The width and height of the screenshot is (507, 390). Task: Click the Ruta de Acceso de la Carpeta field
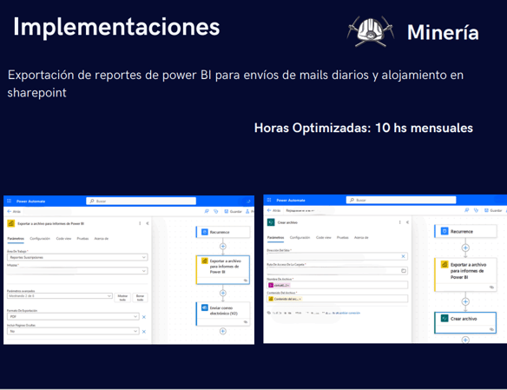coord(337,271)
